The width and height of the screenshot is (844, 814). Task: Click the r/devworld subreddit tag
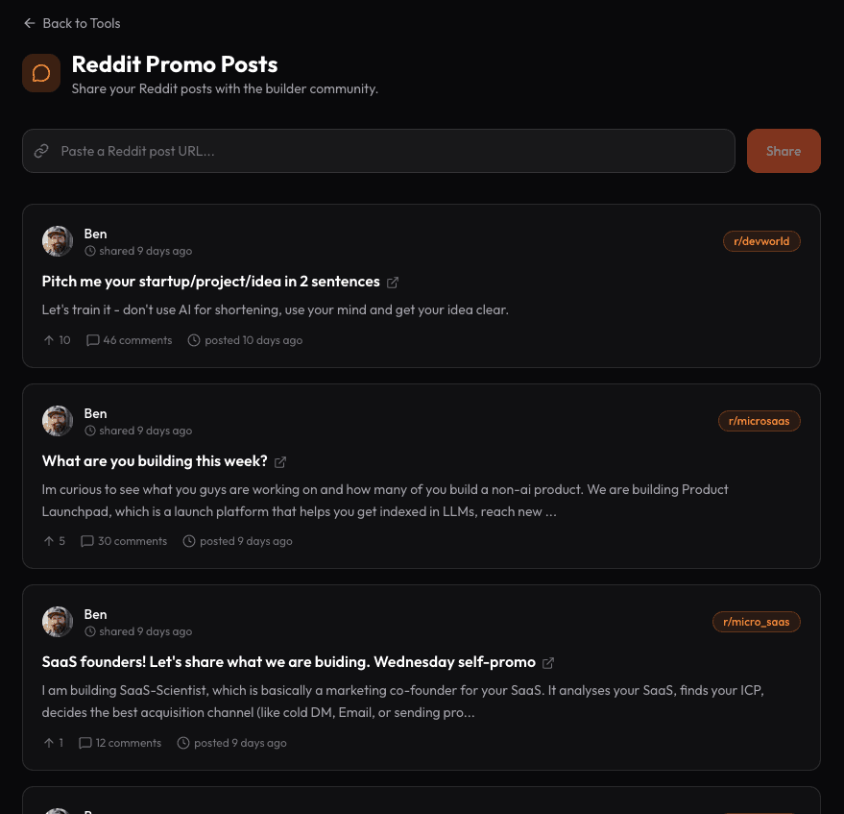[x=761, y=241]
